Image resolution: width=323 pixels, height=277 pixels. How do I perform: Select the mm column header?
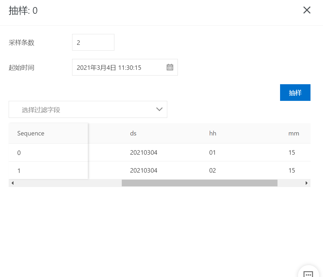[294, 133]
